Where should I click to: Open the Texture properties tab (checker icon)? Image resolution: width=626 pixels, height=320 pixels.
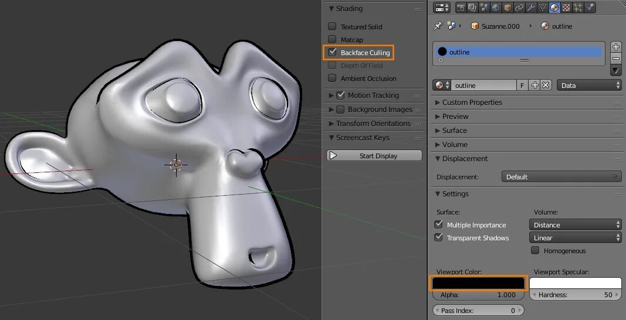point(566,7)
